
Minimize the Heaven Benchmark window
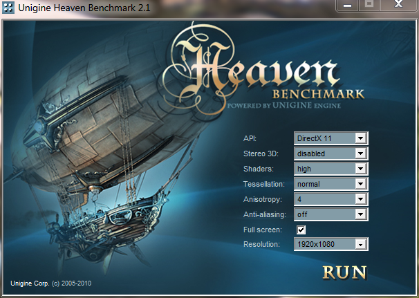pos(347,6)
